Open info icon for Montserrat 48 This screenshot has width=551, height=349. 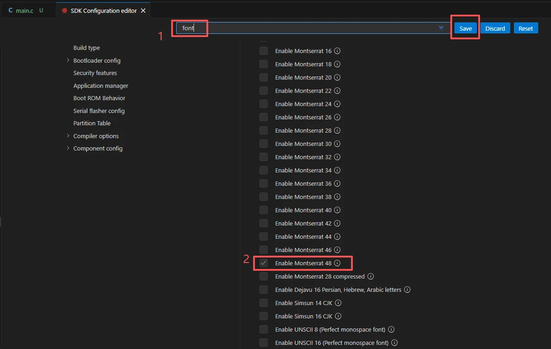pyautogui.click(x=337, y=263)
